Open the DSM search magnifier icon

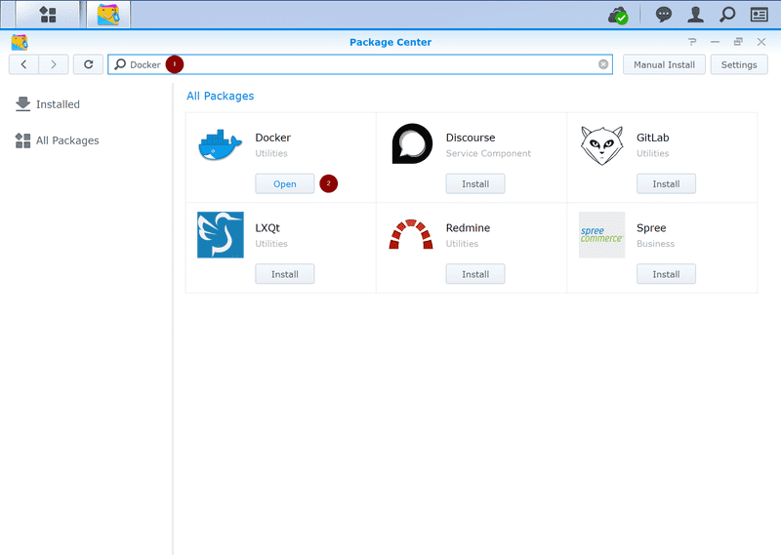pos(727,15)
